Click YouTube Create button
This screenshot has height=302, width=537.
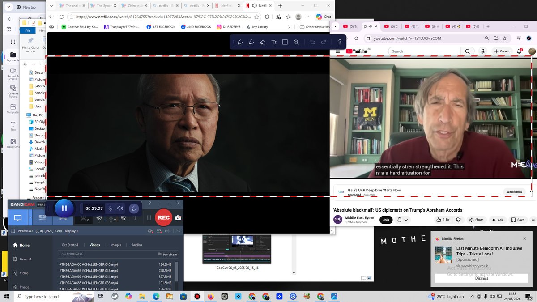pyautogui.click(x=502, y=51)
